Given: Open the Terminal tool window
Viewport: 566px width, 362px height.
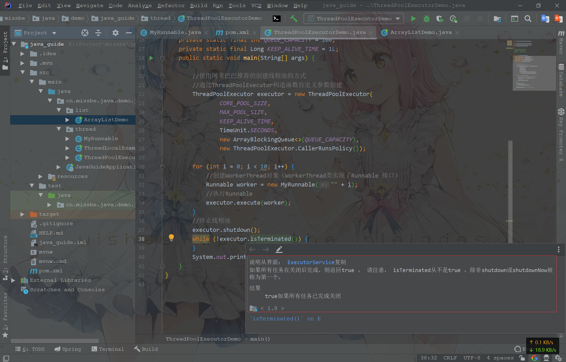Looking at the screenshot, I should 108,349.
